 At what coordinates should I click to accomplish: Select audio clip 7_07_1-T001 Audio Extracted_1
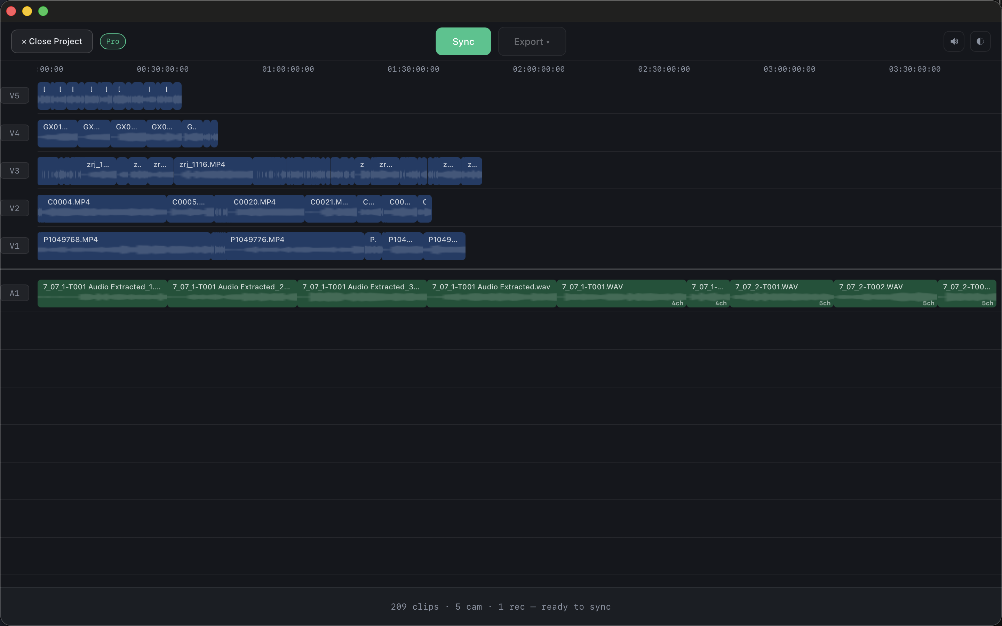coord(102,294)
